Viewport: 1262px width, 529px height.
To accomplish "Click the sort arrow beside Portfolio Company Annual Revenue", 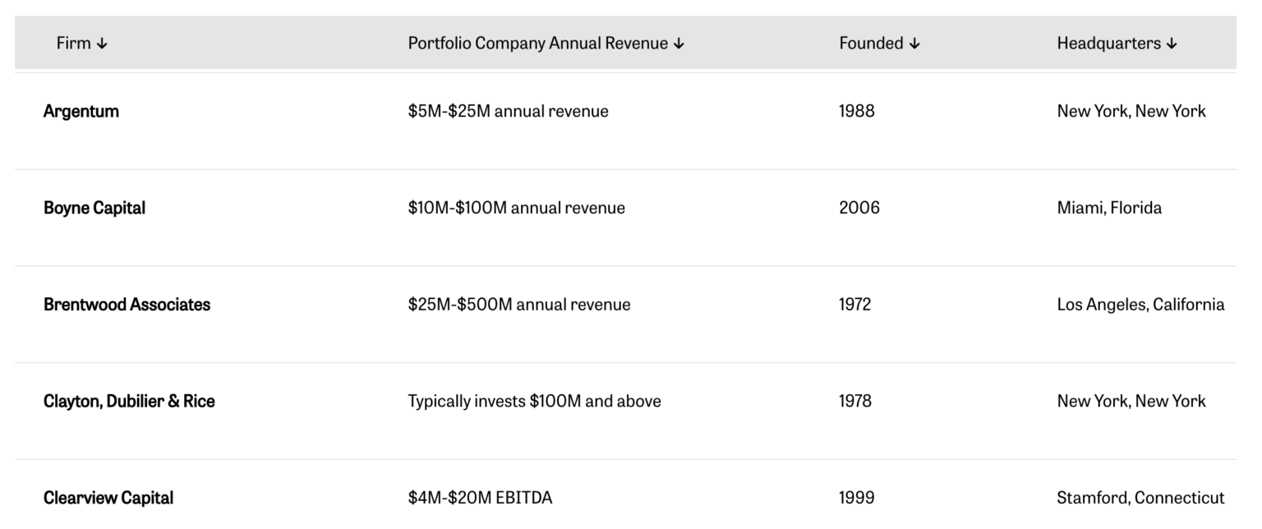I will pyautogui.click(x=679, y=43).
